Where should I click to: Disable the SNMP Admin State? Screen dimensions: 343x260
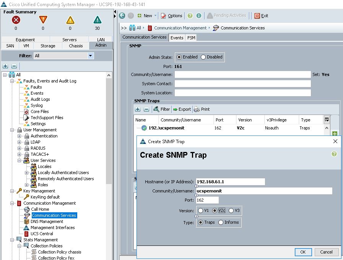click(203, 57)
